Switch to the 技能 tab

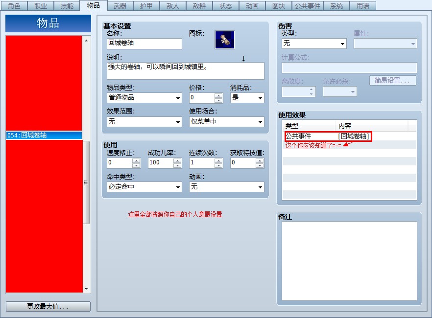(67, 6)
